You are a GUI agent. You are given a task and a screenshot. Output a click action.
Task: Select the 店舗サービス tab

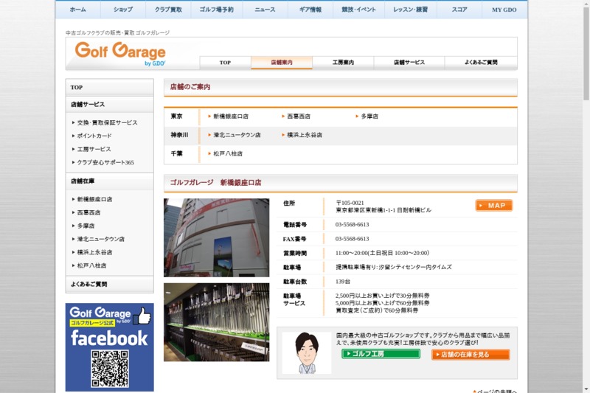[x=409, y=63]
